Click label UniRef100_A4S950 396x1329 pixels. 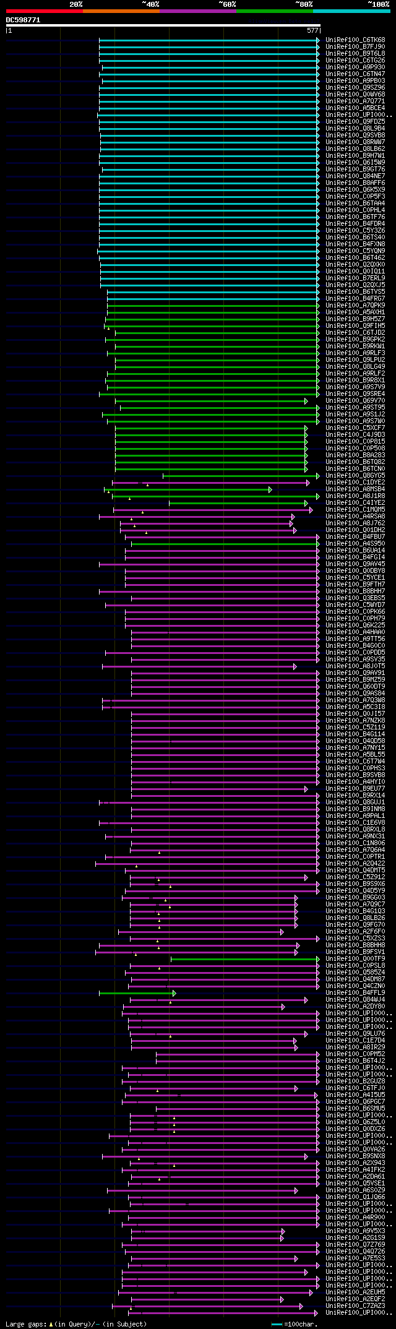[x=355, y=543]
